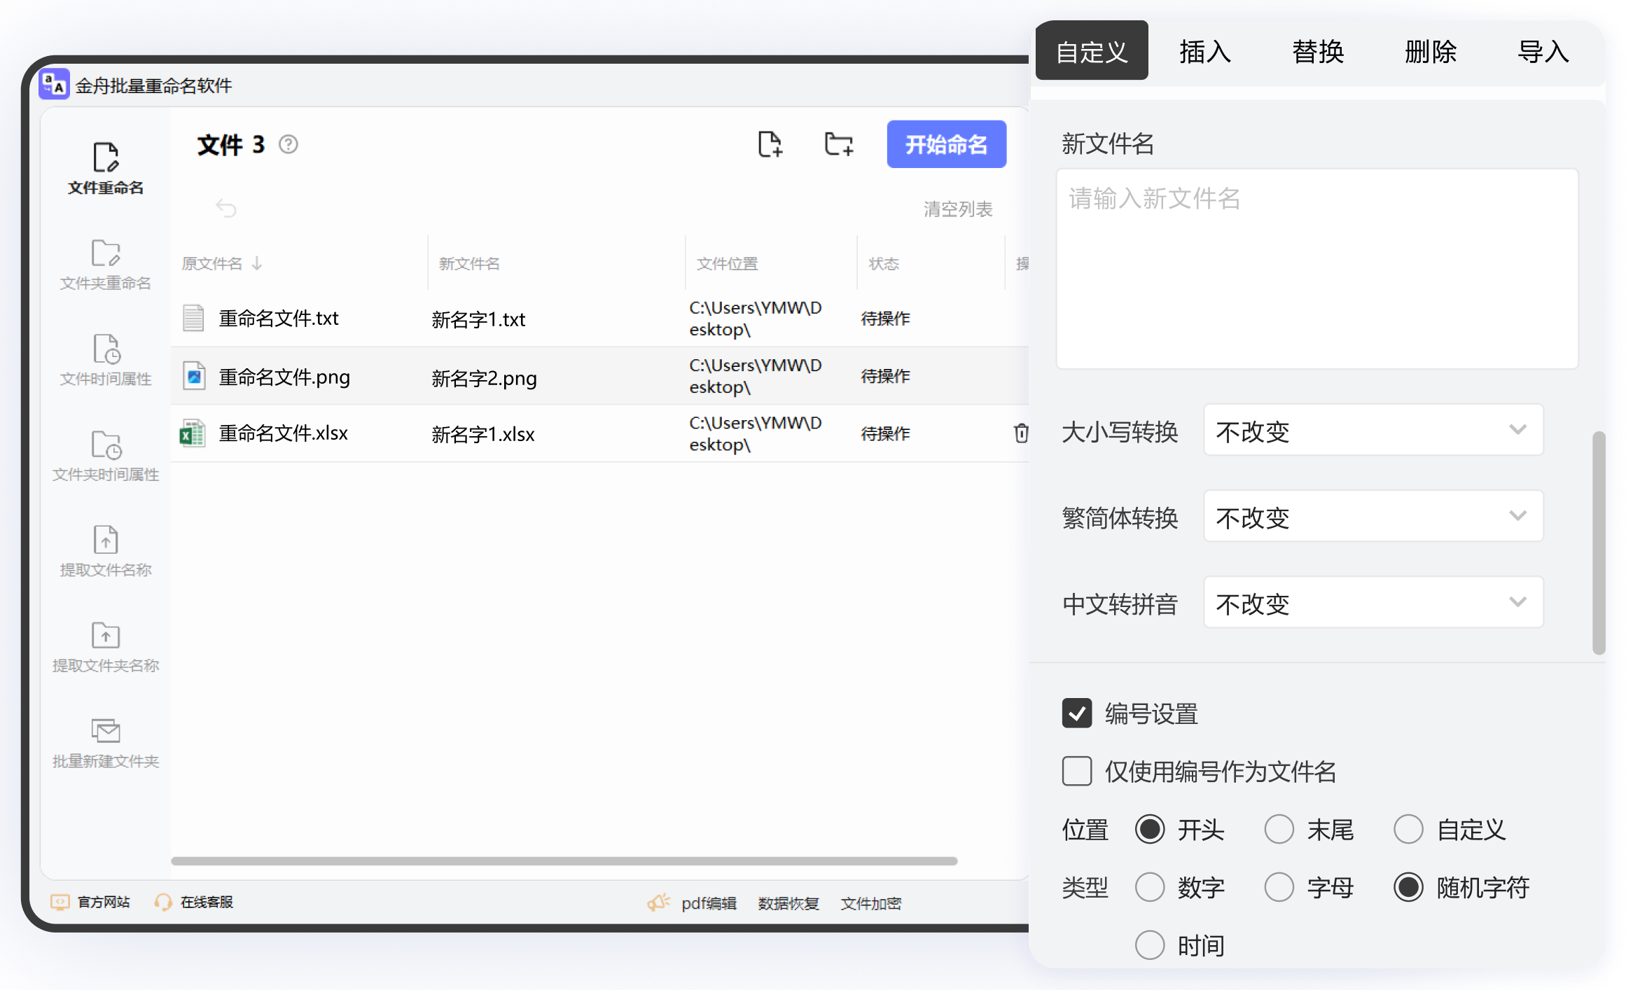Delete the 重命名文件.xlsx row with trash icon
The height and width of the screenshot is (990, 1633).
(1021, 433)
